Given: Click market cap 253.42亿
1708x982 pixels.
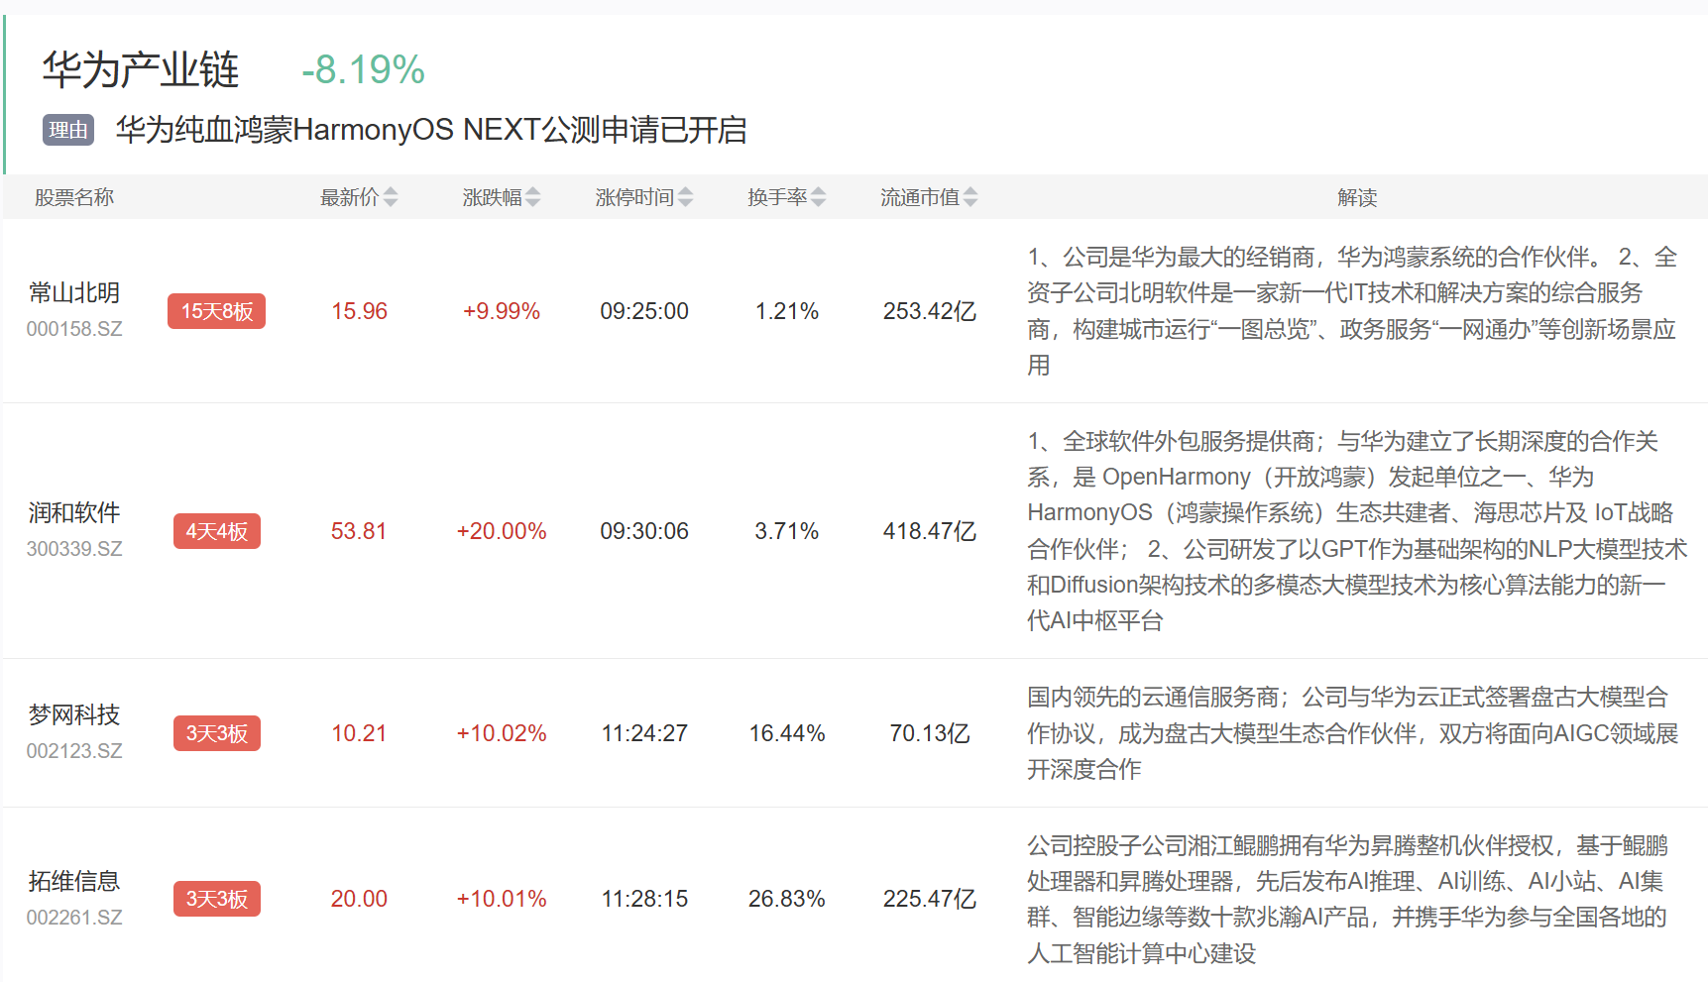Looking at the screenshot, I should [930, 311].
